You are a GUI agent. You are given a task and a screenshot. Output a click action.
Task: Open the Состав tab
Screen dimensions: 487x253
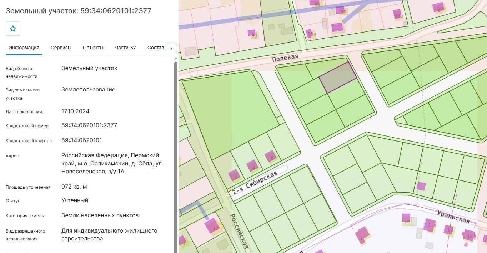point(156,48)
